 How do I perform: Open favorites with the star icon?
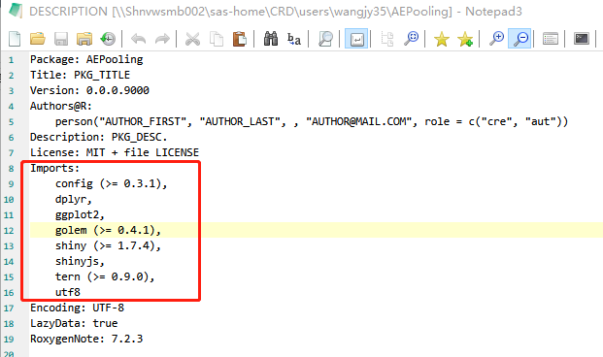pos(442,39)
